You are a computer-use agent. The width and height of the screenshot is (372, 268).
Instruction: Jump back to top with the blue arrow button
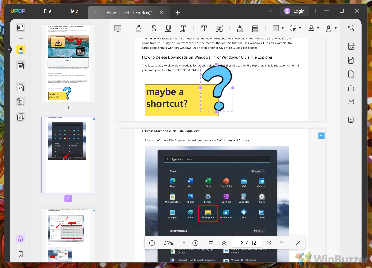tap(321, 136)
